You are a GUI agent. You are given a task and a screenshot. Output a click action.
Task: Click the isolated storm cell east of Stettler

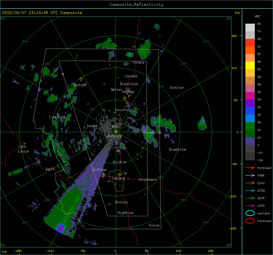tap(202, 123)
